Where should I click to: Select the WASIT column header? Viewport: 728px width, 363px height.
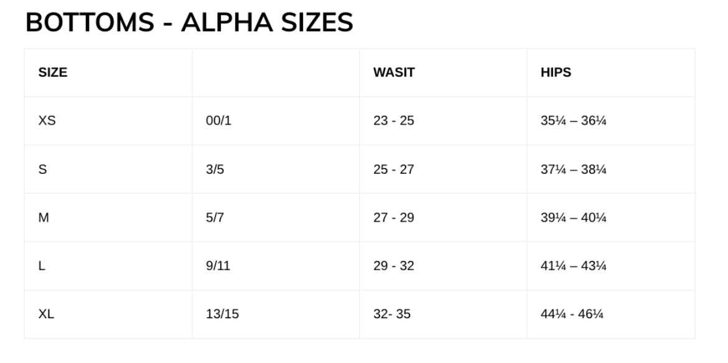(444, 72)
